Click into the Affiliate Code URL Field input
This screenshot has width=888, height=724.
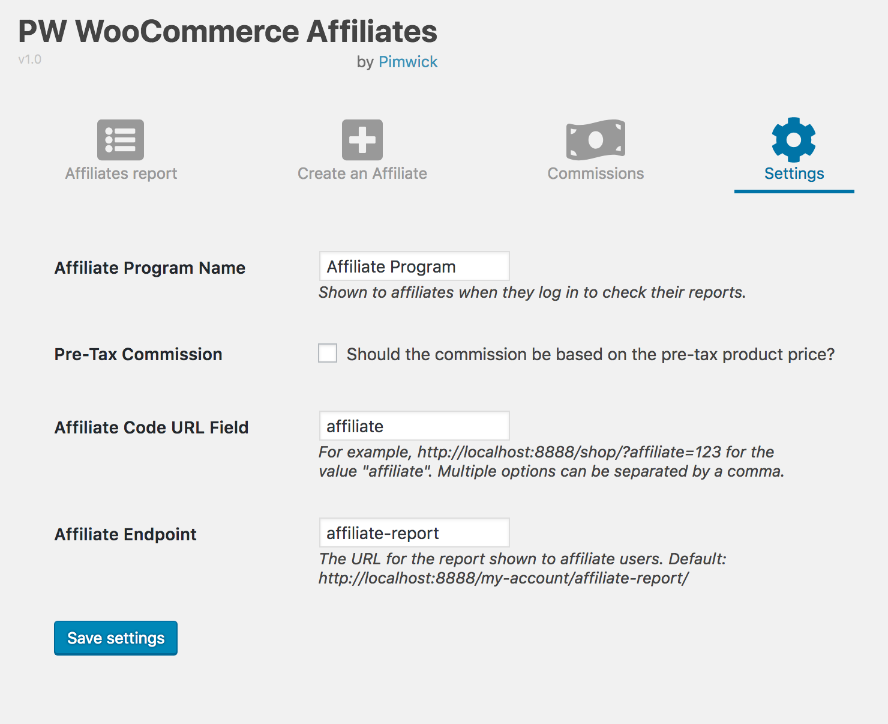pos(414,426)
